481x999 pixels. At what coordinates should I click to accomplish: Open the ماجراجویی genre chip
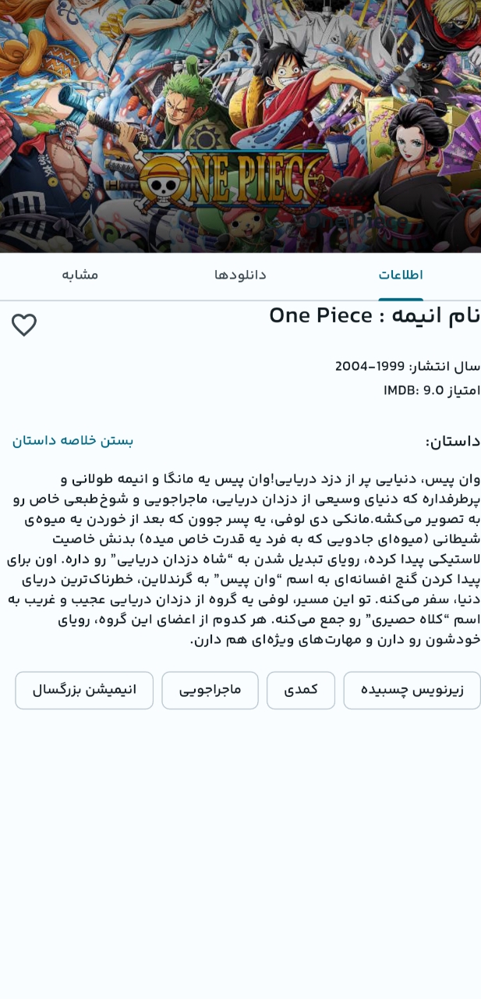tap(210, 690)
